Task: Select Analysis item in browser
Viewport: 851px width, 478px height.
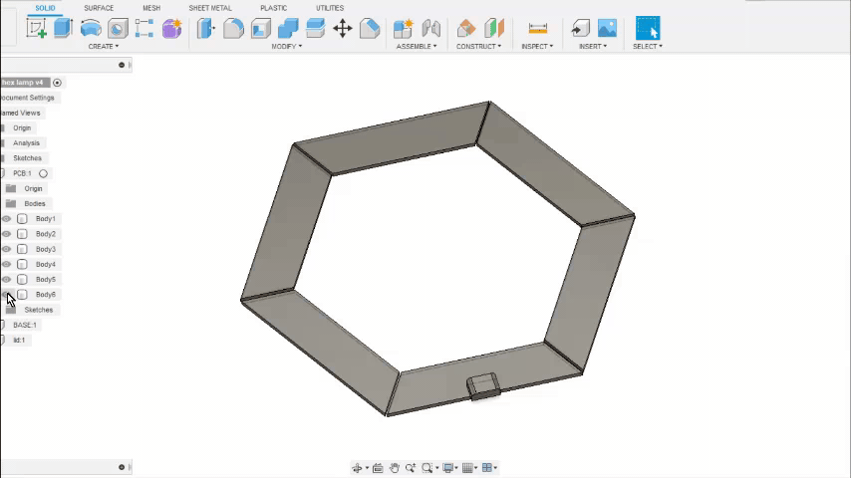Action: (x=26, y=143)
